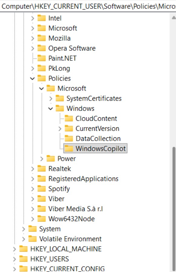
Task: Click the CloudContent folder icon
Action: point(69,118)
